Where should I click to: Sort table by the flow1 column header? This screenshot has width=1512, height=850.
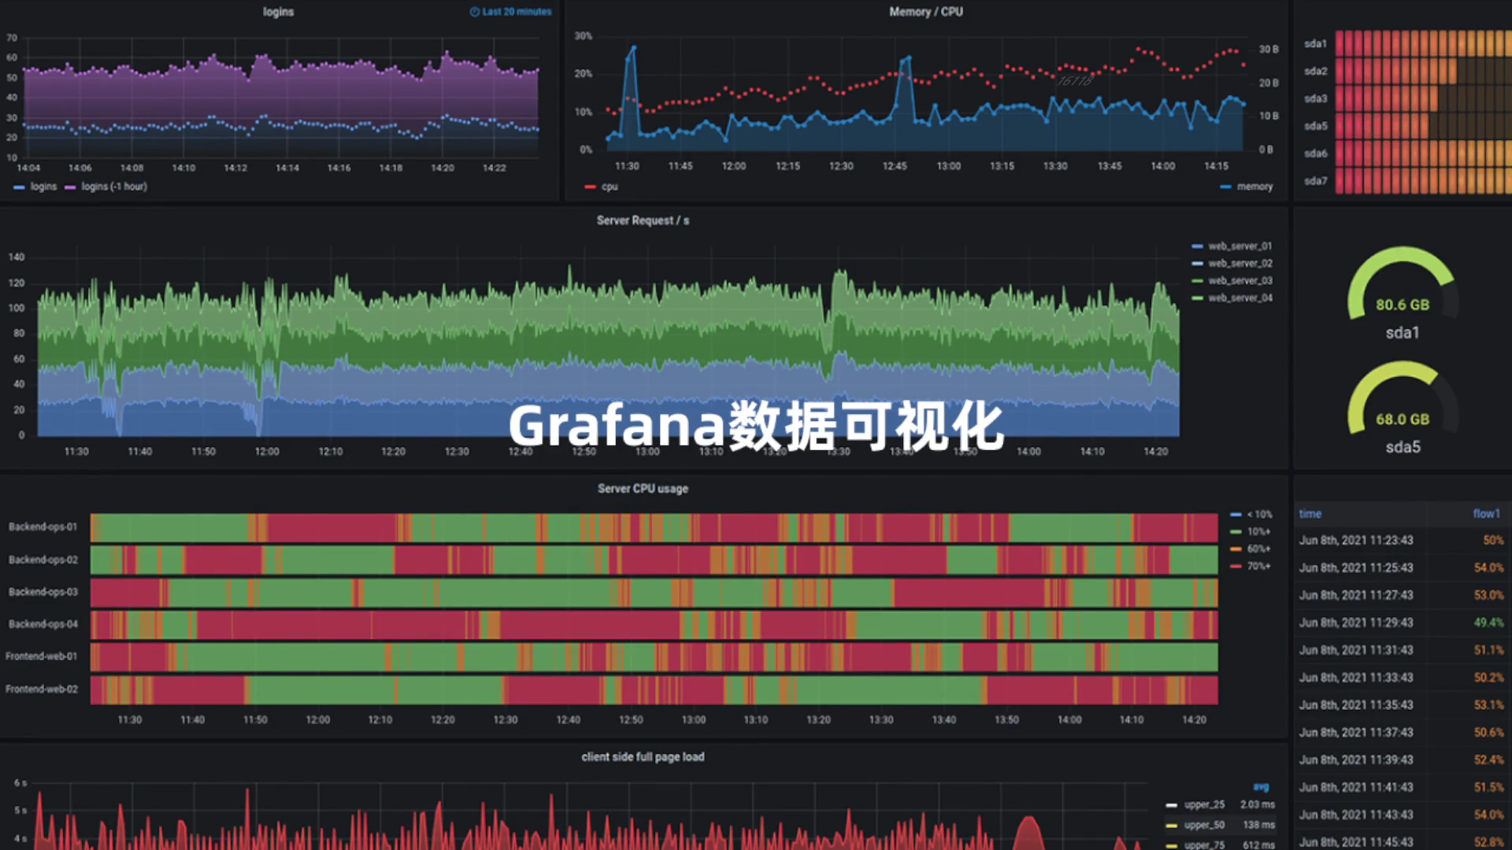click(1487, 514)
